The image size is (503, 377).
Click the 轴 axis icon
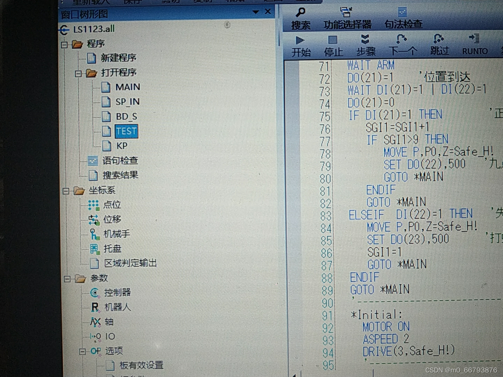click(x=96, y=322)
